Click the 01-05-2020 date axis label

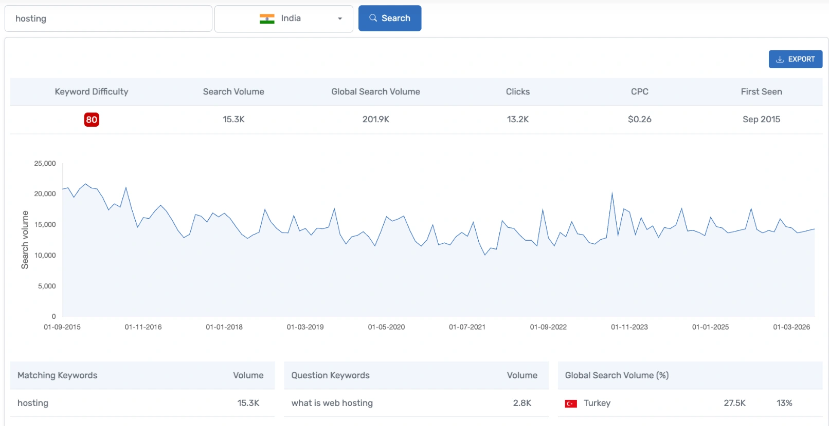386,327
